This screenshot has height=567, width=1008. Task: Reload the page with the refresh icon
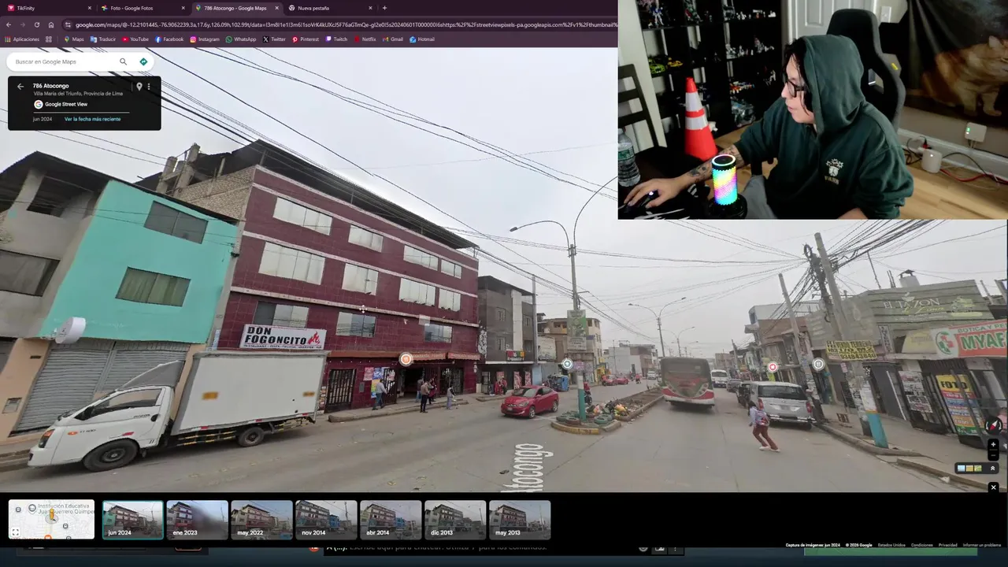point(36,24)
